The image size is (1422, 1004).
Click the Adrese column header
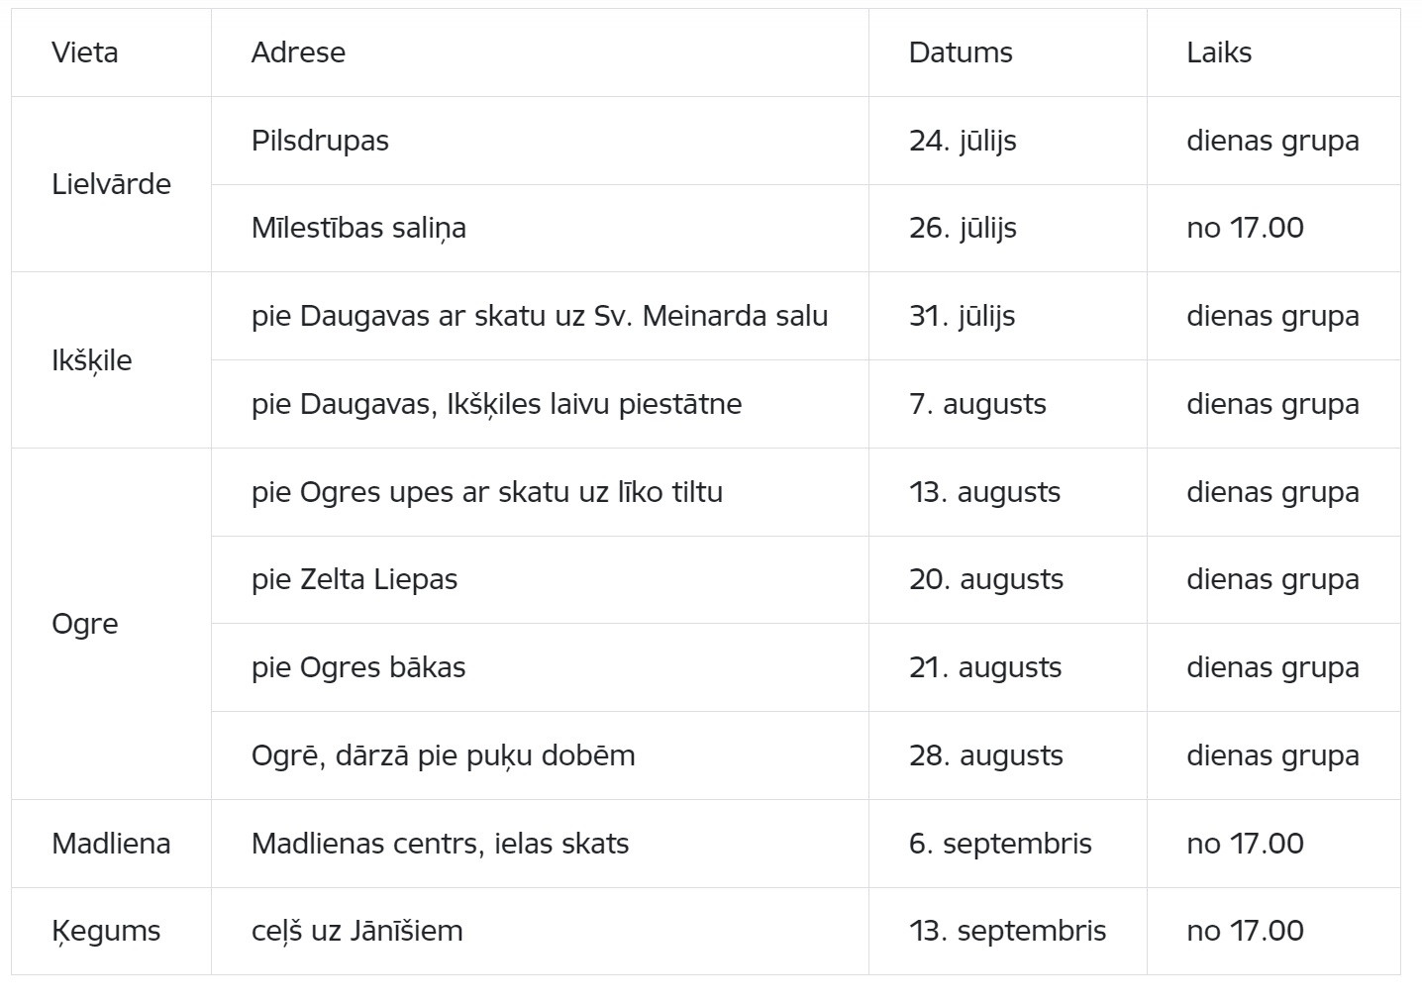click(x=540, y=52)
